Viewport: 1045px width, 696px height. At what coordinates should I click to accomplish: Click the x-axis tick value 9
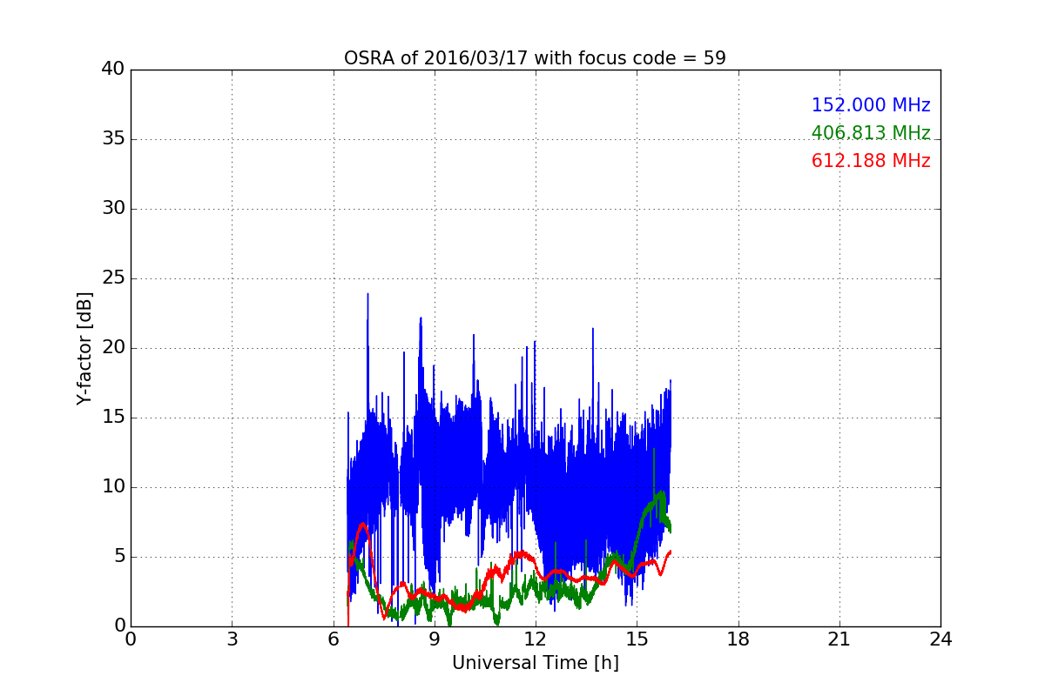[x=435, y=639]
